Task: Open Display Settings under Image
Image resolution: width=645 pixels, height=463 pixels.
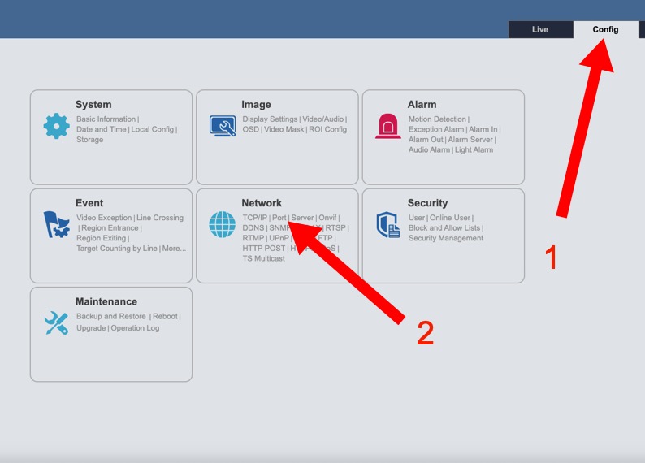Action: [270, 119]
